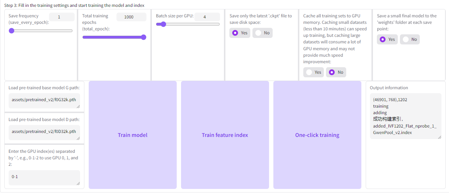The width and height of the screenshot is (449, 194).
Task: Click the Output information text area
Action: click(x=406, y=116)
